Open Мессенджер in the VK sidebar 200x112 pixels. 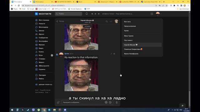[43, 27]
